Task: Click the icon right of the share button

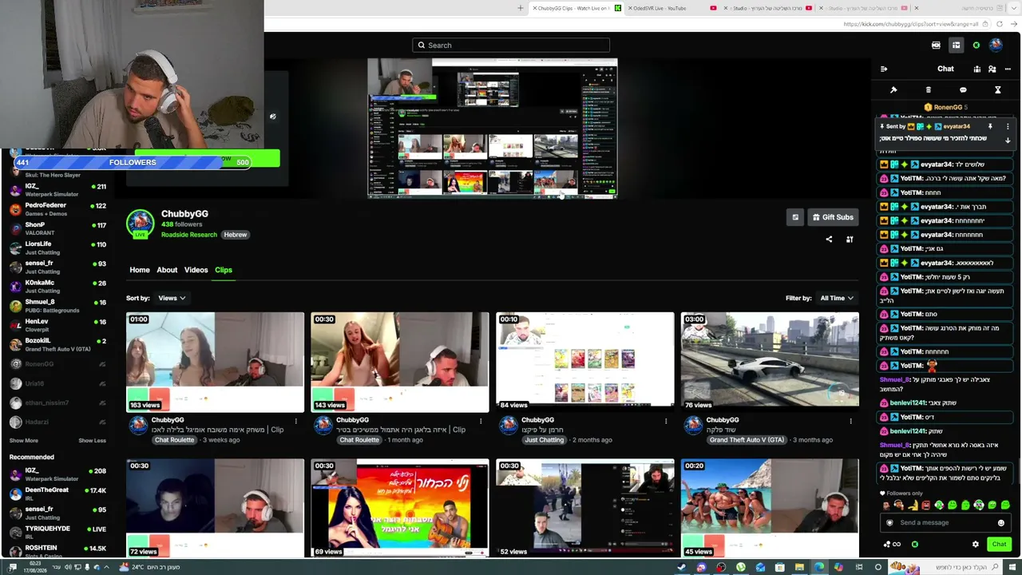Action: (x=850, y=240)
